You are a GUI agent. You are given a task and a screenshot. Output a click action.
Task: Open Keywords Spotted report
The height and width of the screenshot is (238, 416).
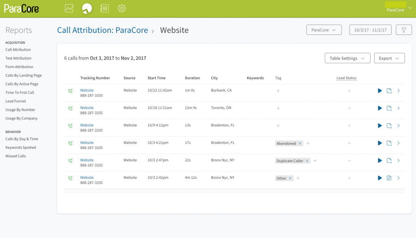(x=21, y=148)
